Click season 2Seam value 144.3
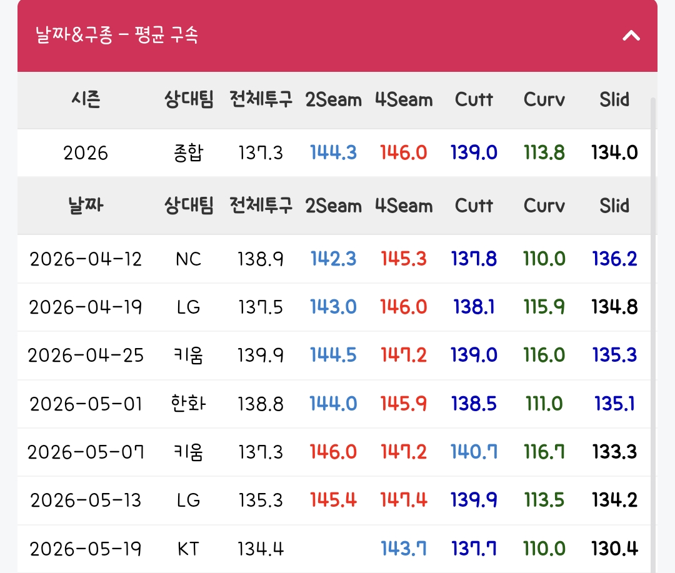The height and width of the screenshot is (573, 675). coord(333,153)
